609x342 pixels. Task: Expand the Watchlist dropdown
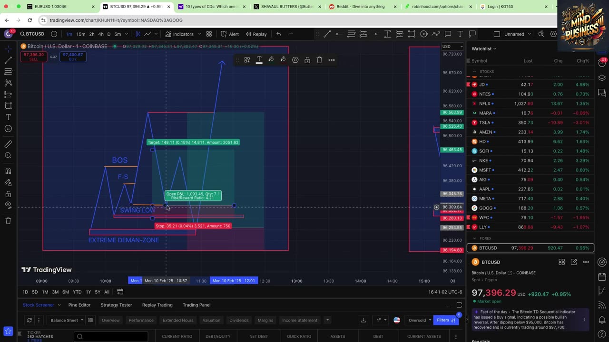484,48
